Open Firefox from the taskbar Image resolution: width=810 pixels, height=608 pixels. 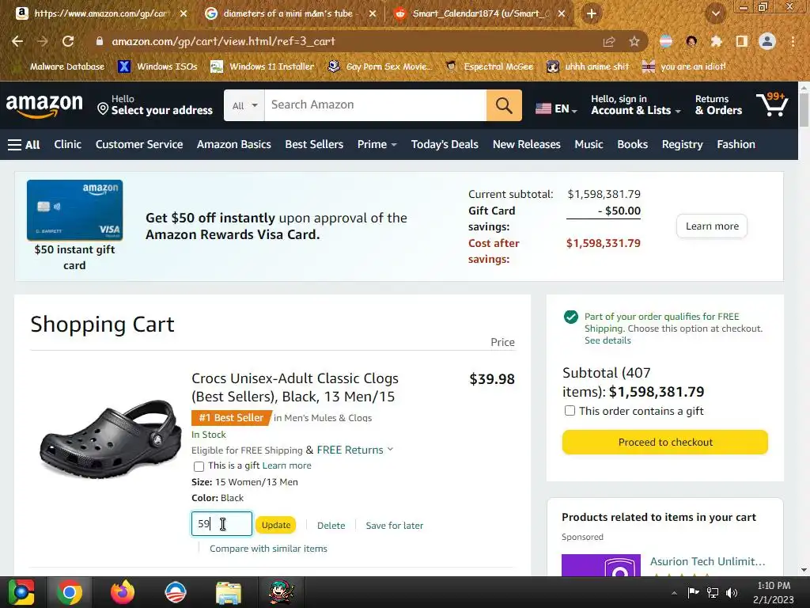(x=123, y=592)
